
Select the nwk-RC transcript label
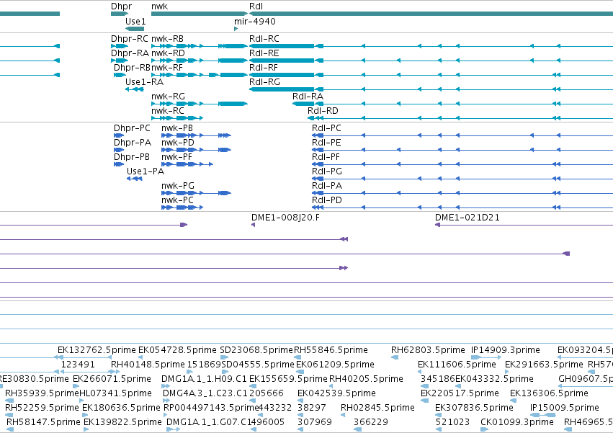coord(168,111)
